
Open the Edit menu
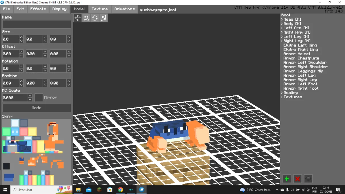(x=20, y=9)
